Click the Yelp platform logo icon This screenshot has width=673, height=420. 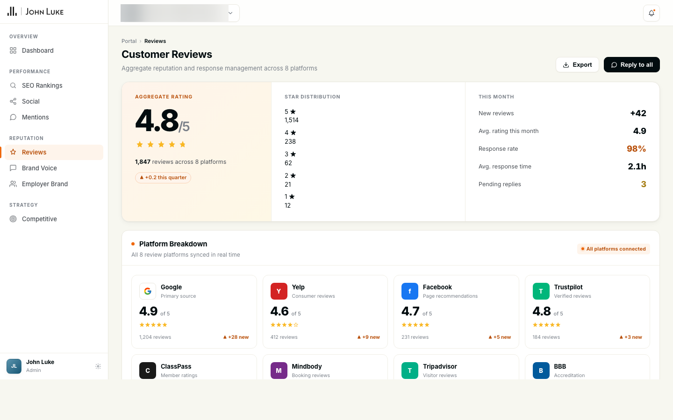[x=279, y=291]
